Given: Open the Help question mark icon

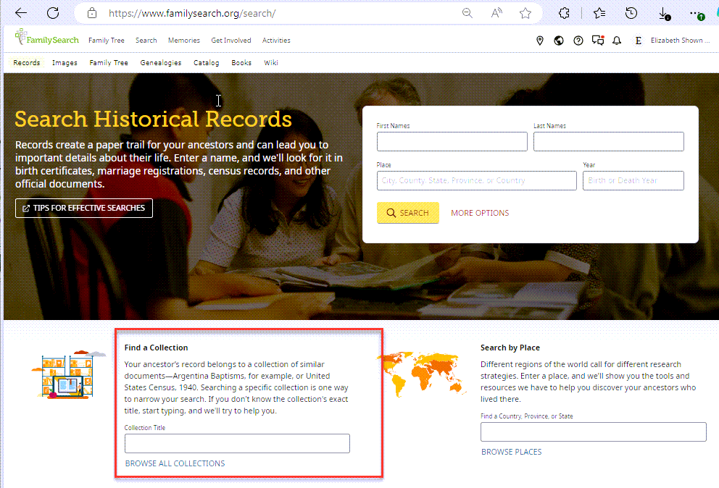Looking at the screenshot, I should 578,41.
